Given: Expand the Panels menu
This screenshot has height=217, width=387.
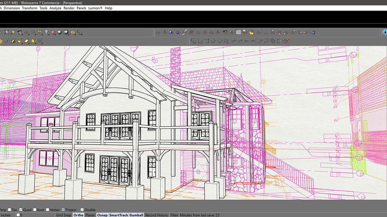Looking at the screenshot, I should 81,8.
